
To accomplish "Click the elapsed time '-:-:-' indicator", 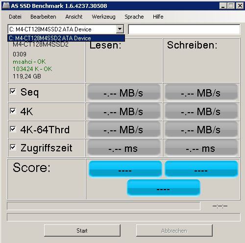I will [x=220, y=206].
